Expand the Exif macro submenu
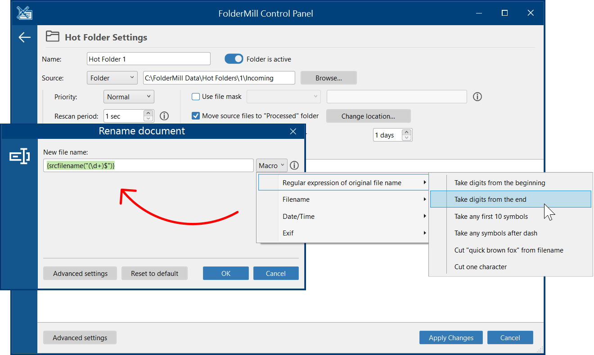Viewport: 594px width, 355px height. pyautogui.click(x=342, y=233)
